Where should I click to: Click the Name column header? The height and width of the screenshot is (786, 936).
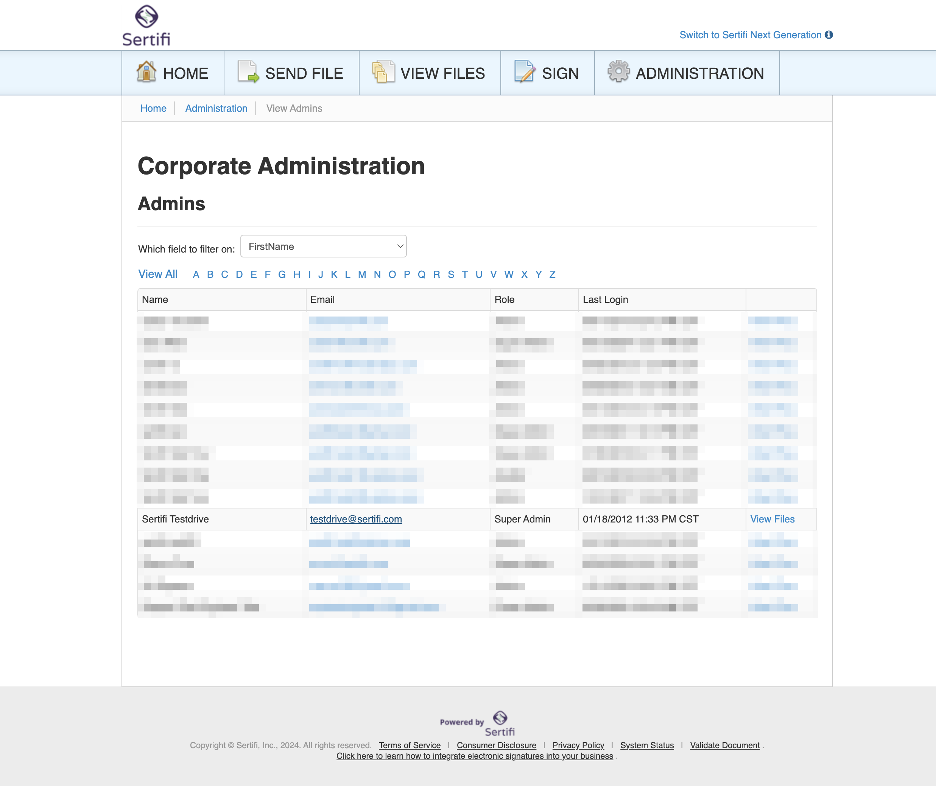[x=222, y=299]
